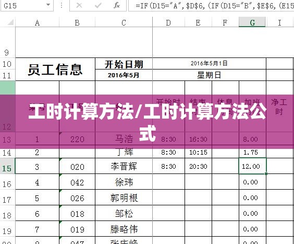The width and height of the screenshot is (294, 244).
Task: Click the employee name 滕略伟
Action: [124, 229]
